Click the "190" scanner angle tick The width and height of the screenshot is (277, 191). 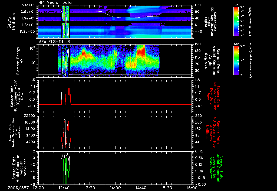pyautogui.click(x=198, y=44)
